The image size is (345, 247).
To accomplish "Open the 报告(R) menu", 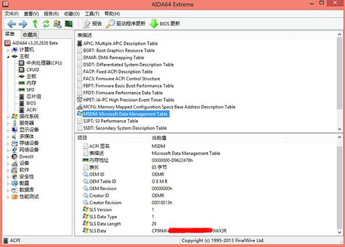I will (51, 14).
